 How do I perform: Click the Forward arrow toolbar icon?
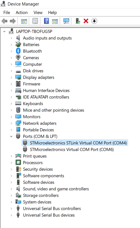(x=13, y=21)
